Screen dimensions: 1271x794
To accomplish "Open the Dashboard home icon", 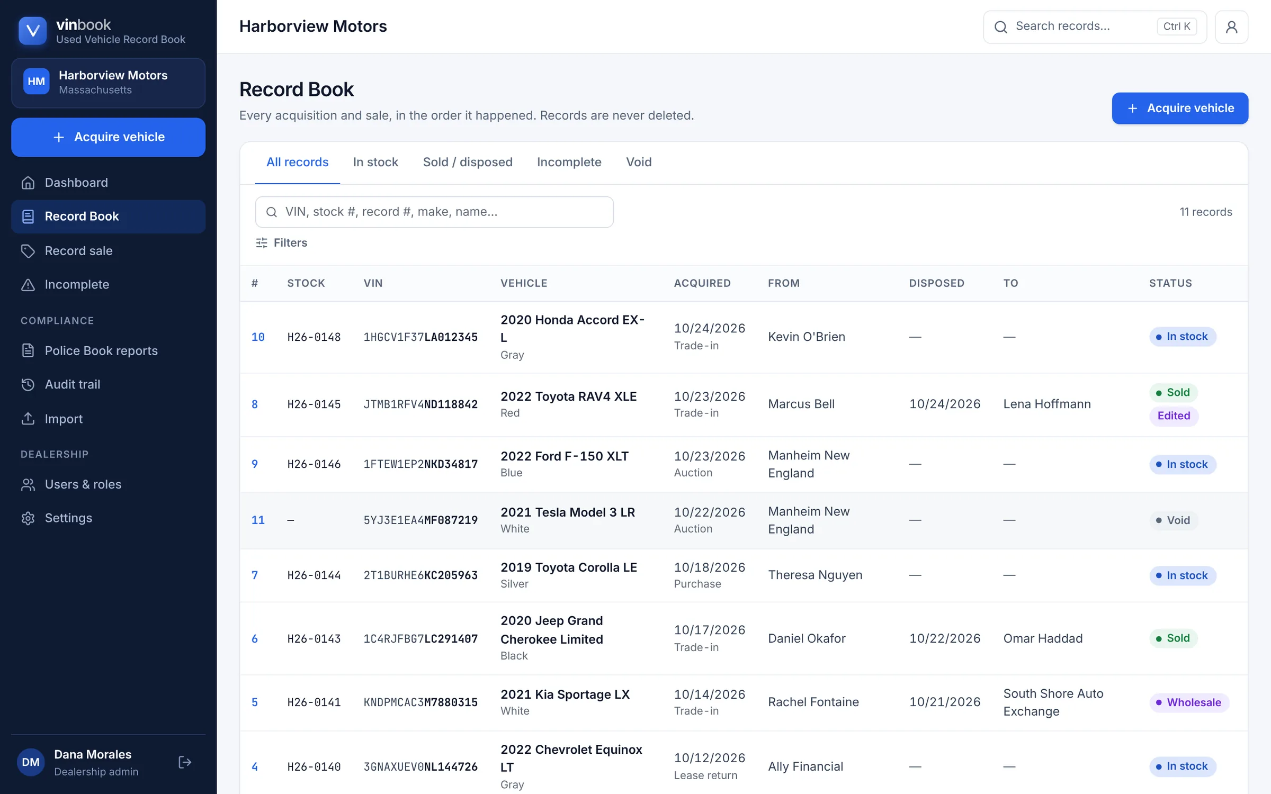I will 28,183.
